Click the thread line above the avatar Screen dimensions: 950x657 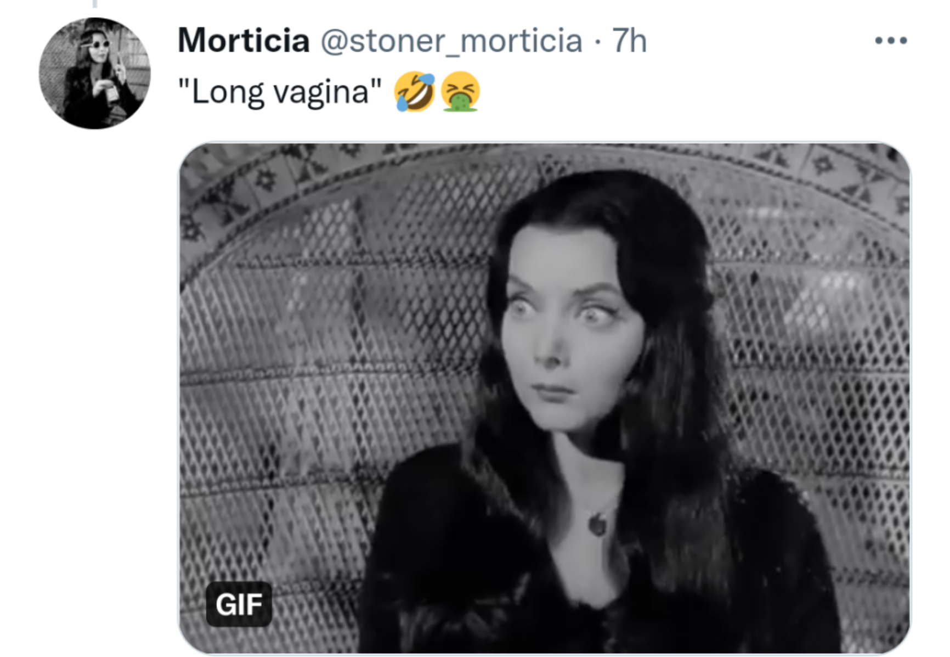(94, 3)
